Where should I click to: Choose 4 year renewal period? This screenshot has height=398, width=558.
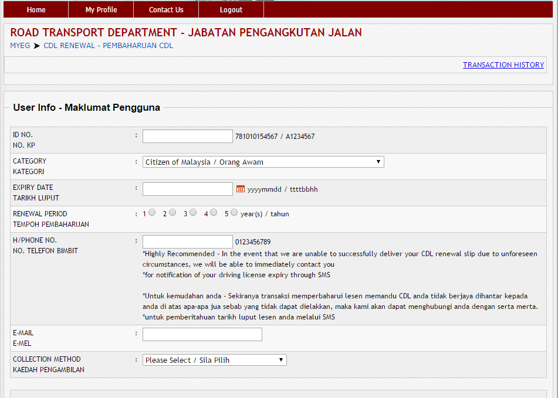tap(214, 213)
